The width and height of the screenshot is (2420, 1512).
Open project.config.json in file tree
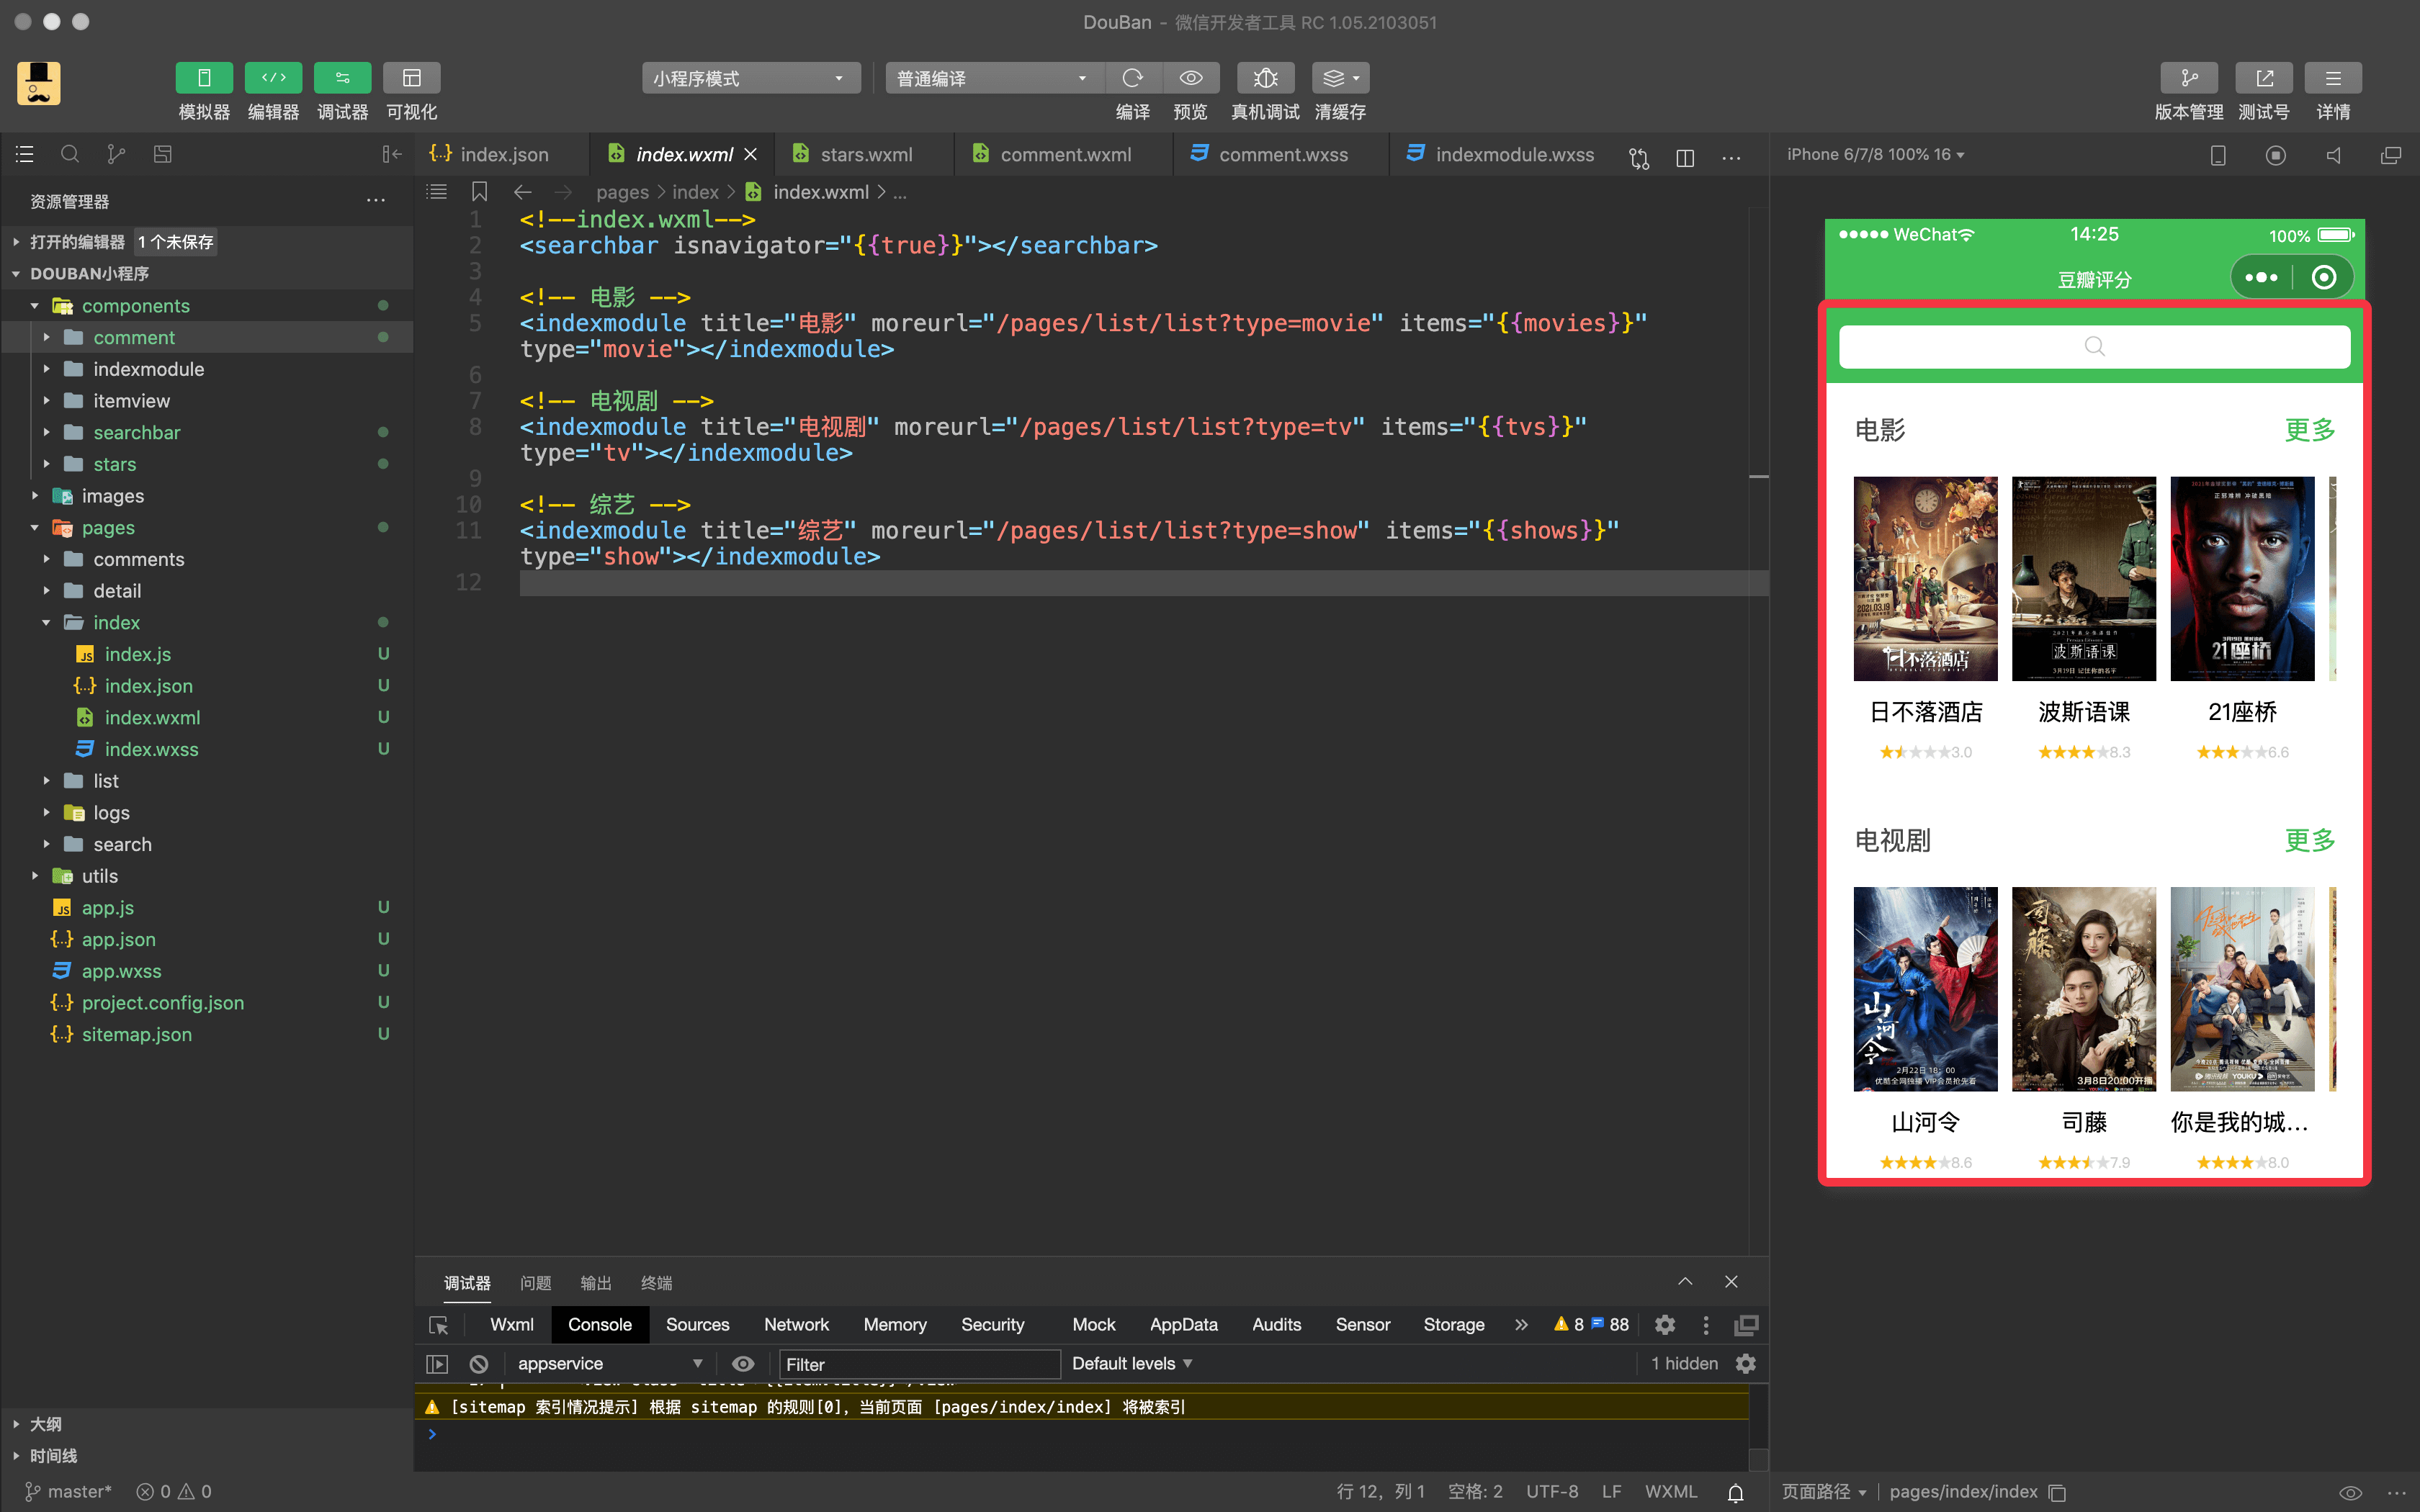[x=162, y=1003]
